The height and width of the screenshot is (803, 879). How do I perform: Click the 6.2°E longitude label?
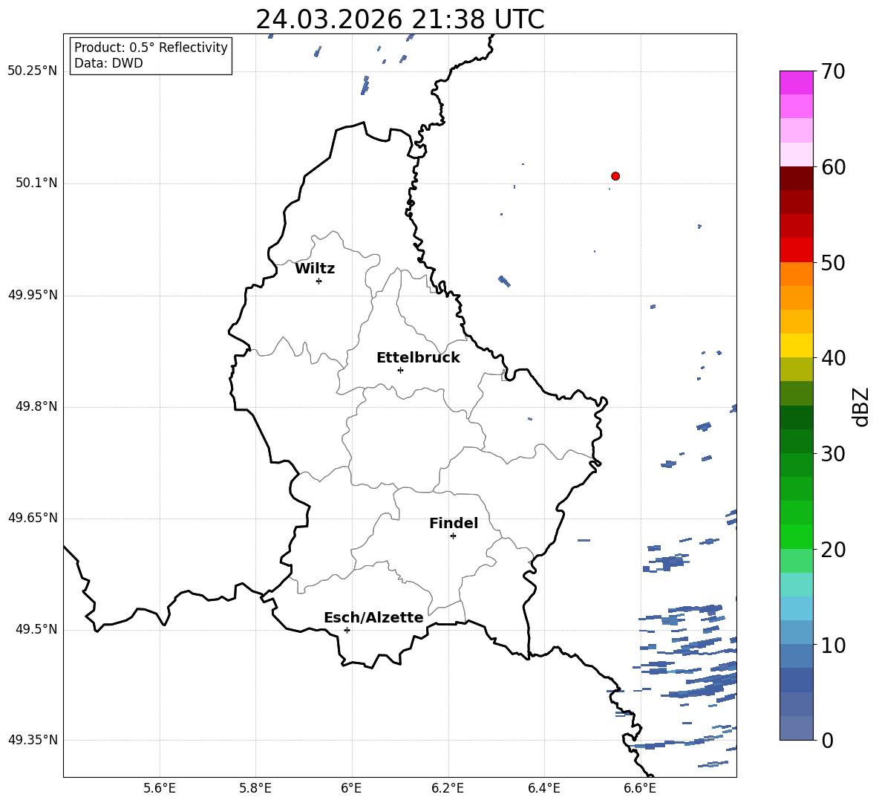(x=448, y=788)
